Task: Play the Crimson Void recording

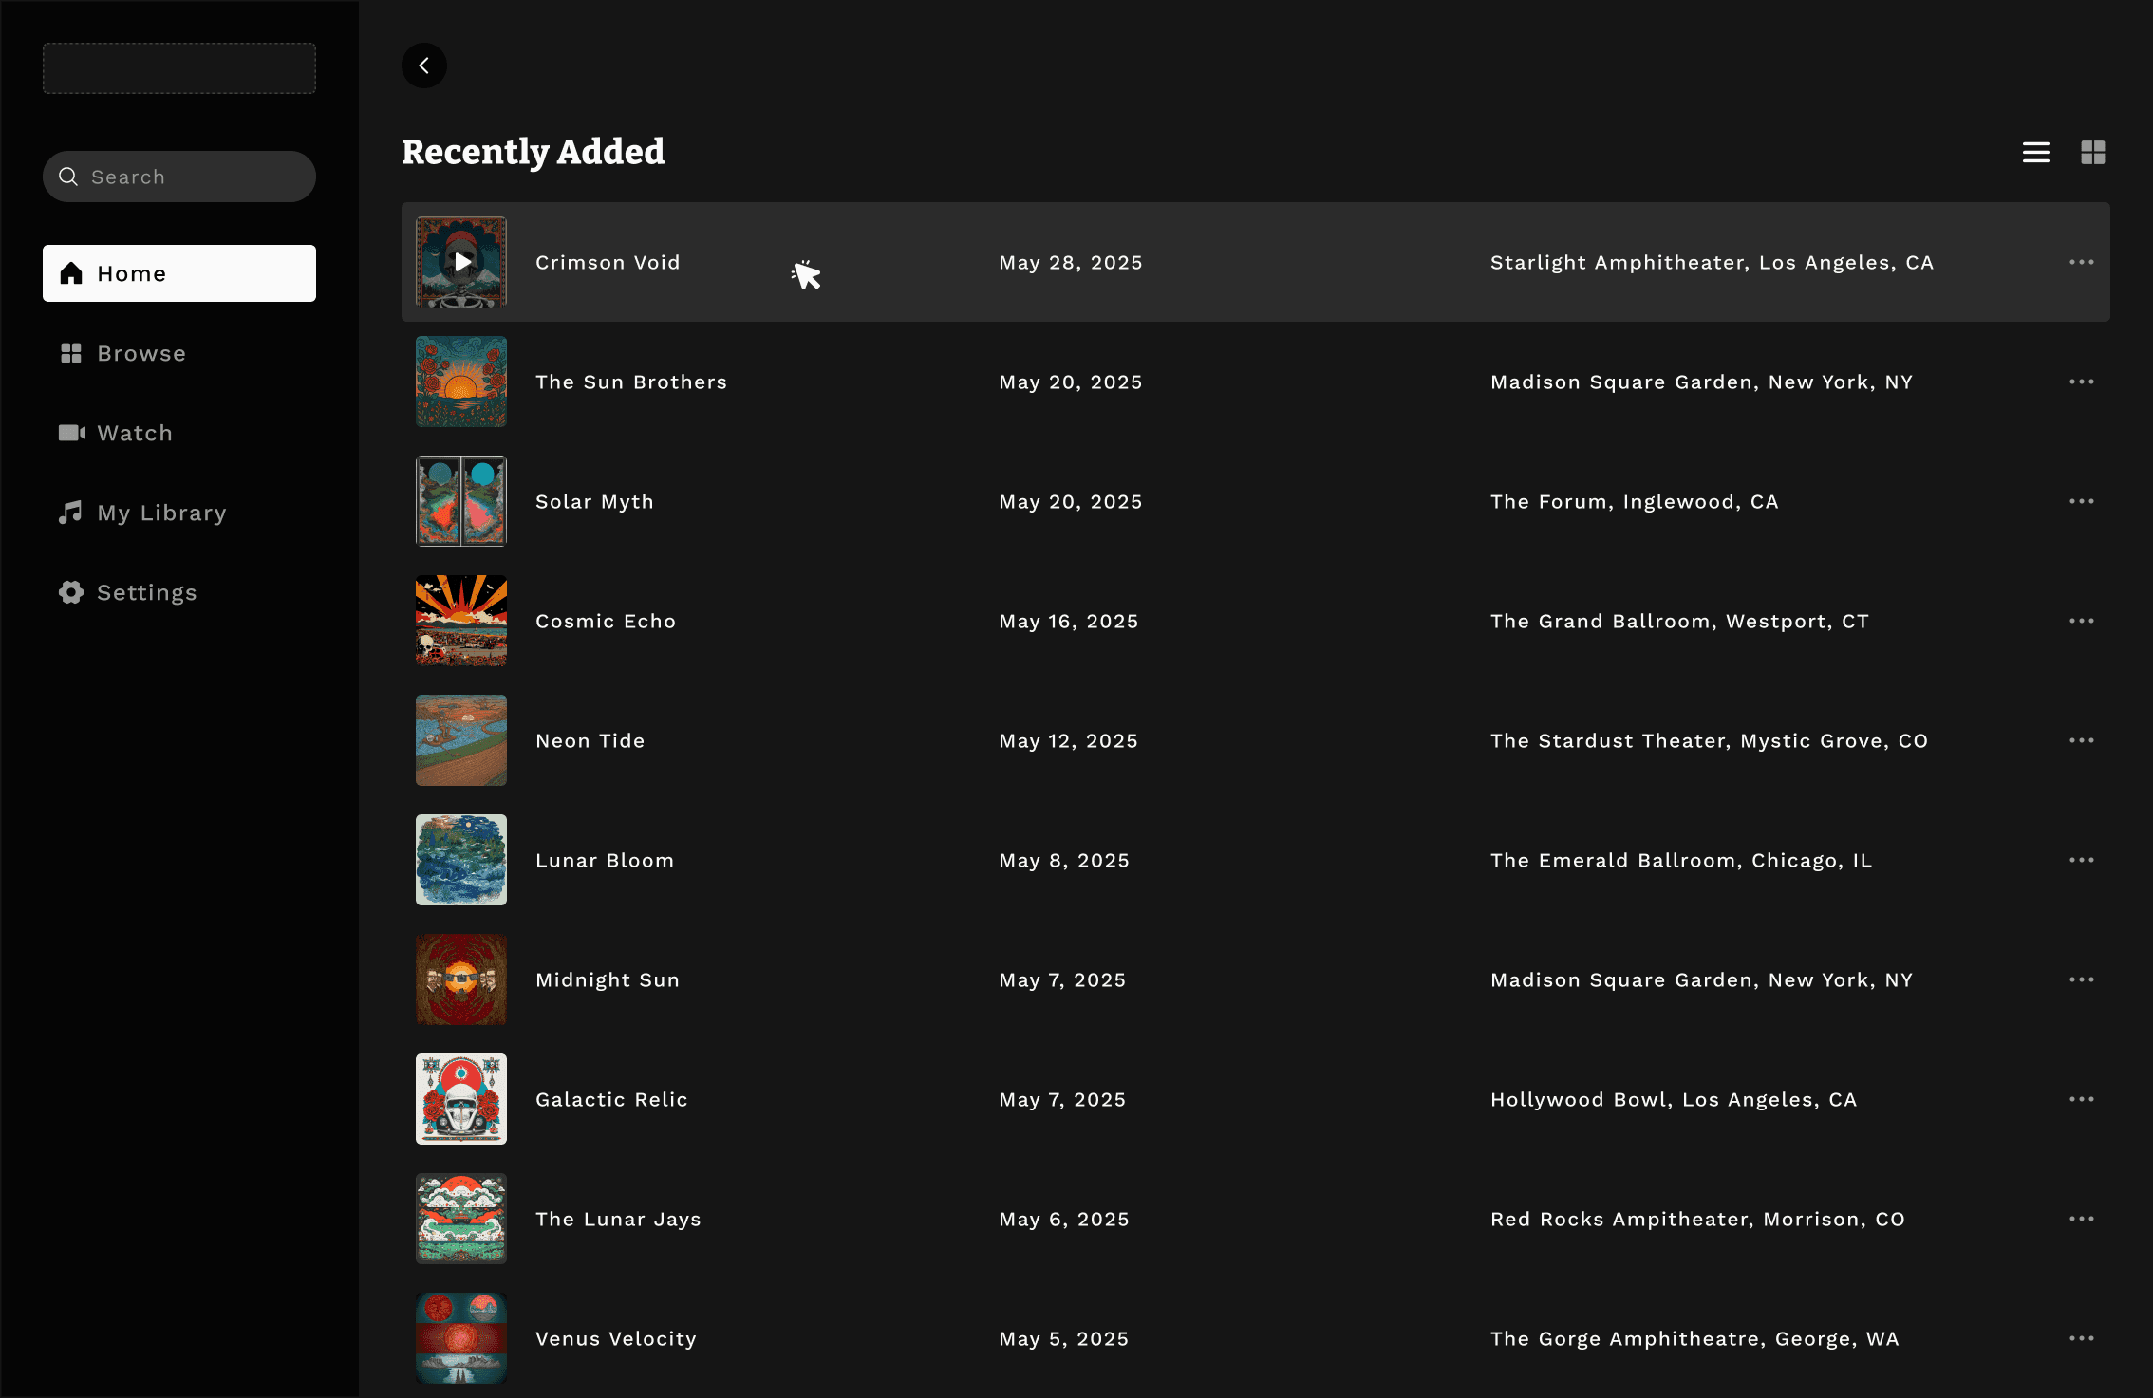Action: tap(461, 262)
